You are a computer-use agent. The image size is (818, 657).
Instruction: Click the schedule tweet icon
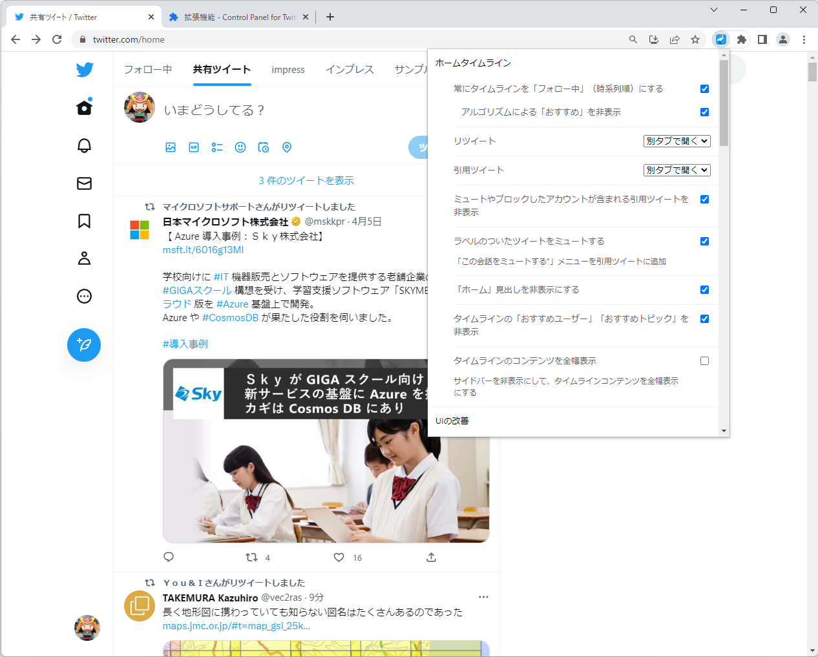click(x=264, y=147)
